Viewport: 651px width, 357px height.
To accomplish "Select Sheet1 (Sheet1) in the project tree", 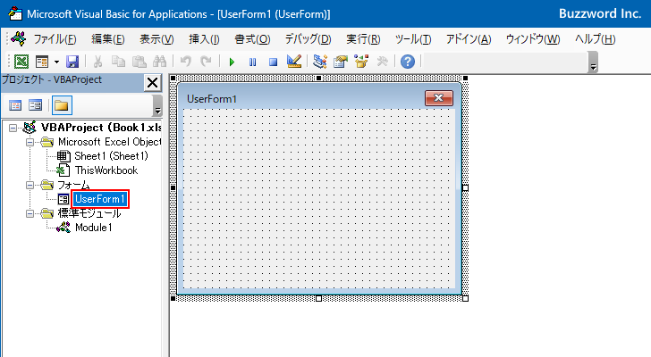I will point(111,156).
